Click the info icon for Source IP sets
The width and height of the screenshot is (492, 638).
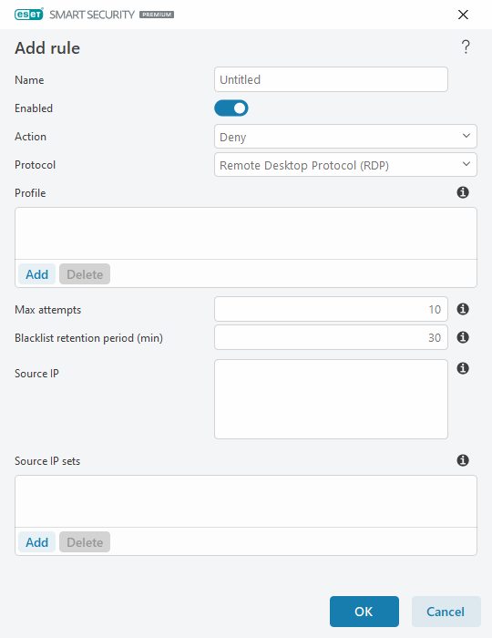[463, 460]
